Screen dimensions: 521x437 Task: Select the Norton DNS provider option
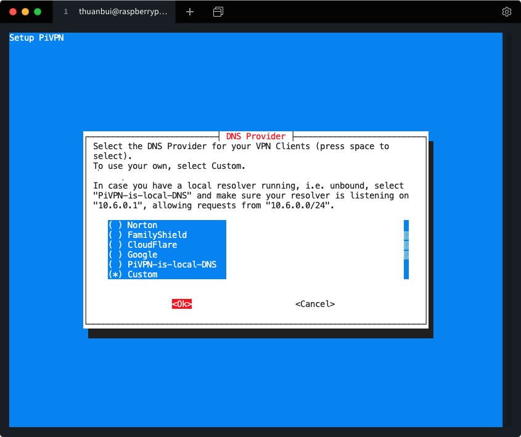(x=142, y=225)
